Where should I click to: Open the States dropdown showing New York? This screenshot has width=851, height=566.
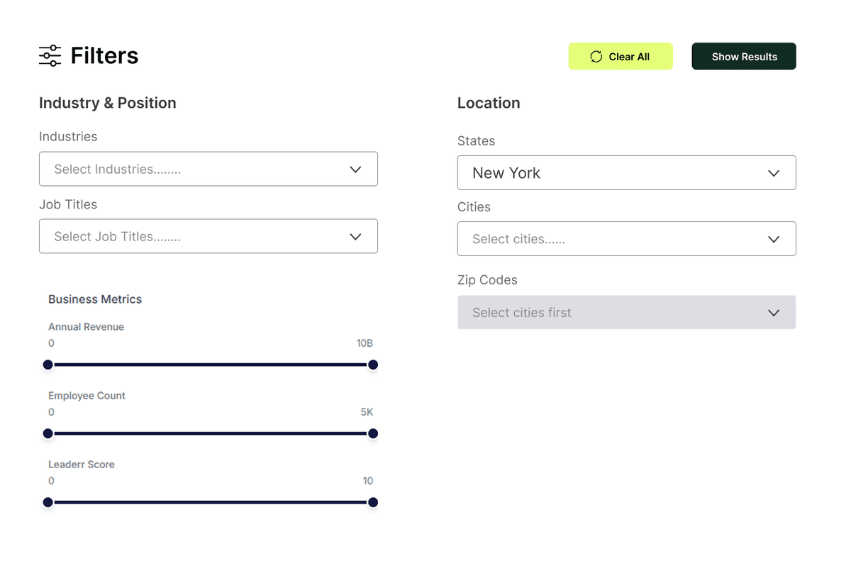coord(626,172)
